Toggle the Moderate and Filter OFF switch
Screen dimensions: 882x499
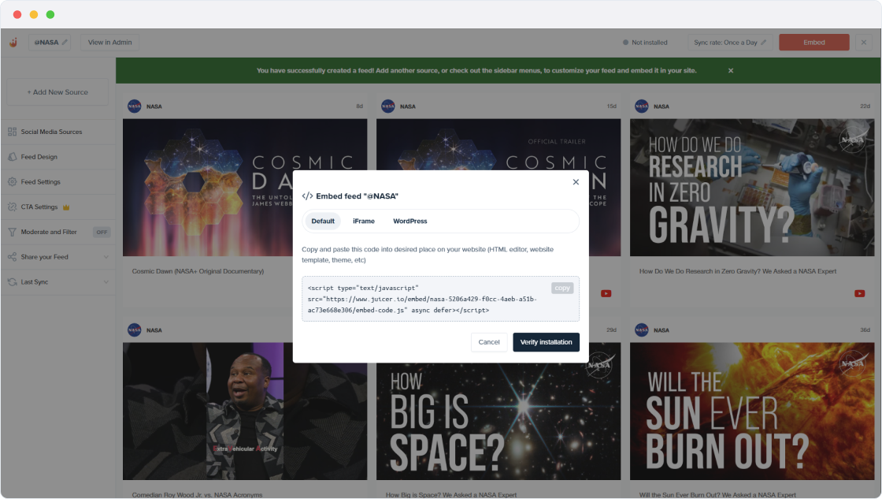tap(102, 233)
